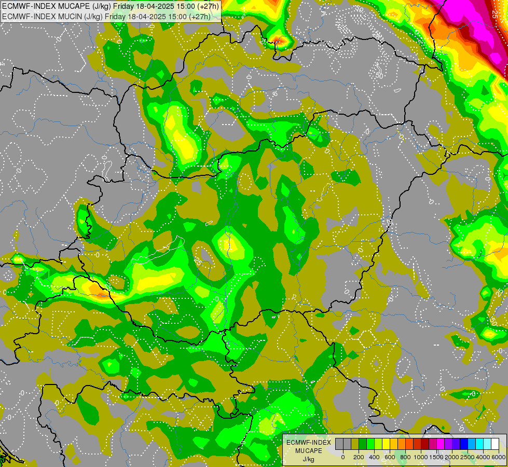Click the MUCAPE title line at top

(111, 6)
